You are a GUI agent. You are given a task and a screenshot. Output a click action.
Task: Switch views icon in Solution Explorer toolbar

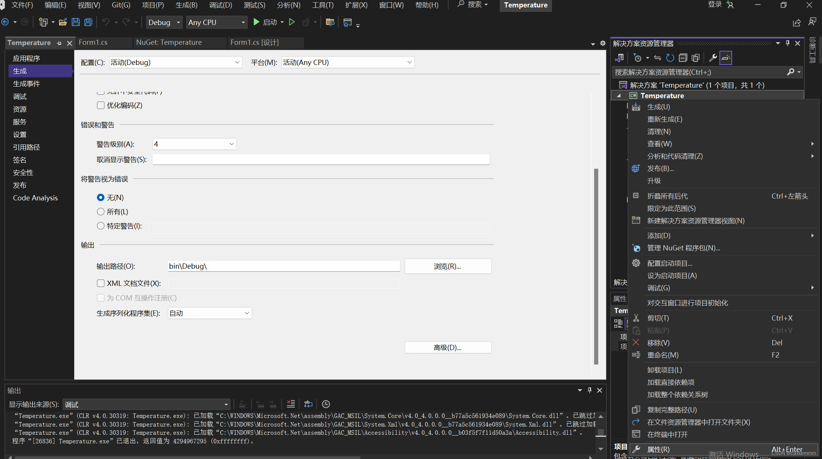[x=619, y=58]
